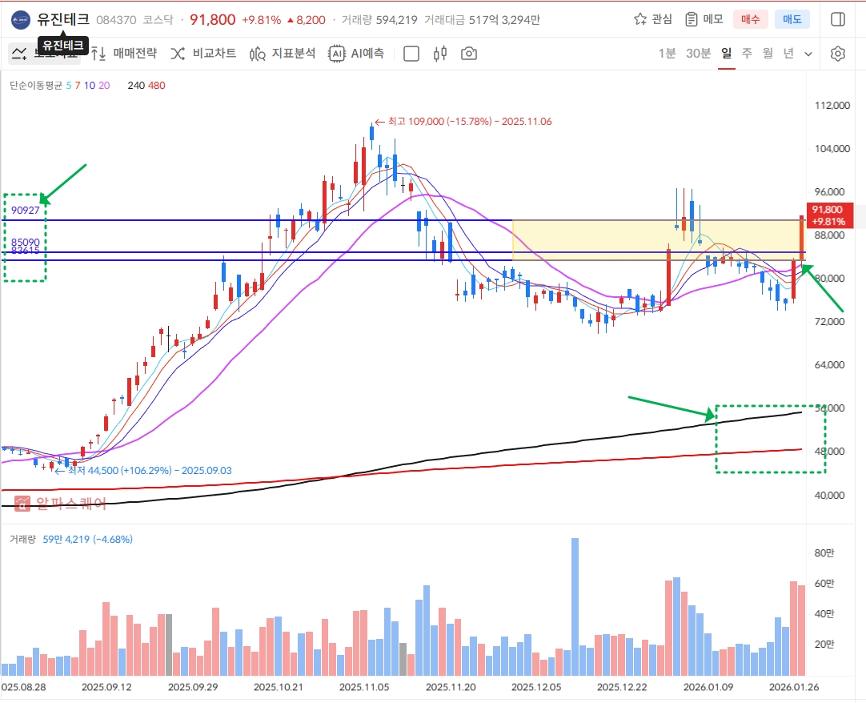This screenshot has width=866, height=703.
Task: Capture chart with camera icon
Action: pyautogui.click(x=469, y=54)
